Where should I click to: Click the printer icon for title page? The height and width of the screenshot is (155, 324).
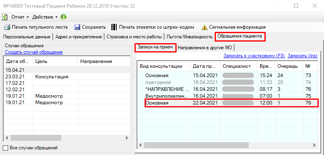7,27
